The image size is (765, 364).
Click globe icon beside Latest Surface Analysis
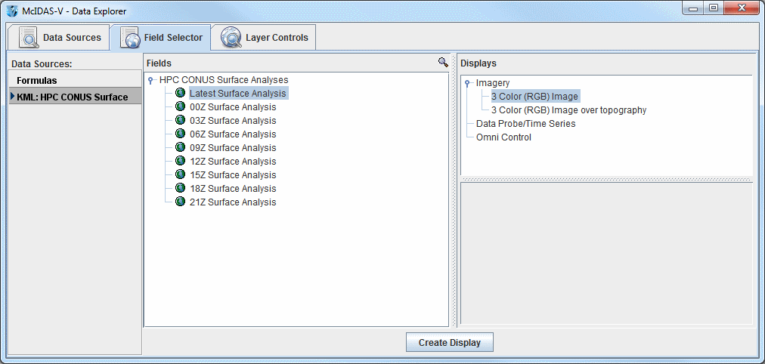click(x=180, y=93)
